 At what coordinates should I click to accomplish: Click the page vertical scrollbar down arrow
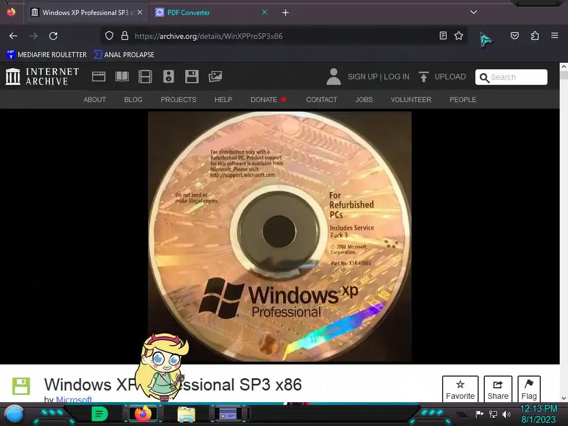click(x=564, y=398)
